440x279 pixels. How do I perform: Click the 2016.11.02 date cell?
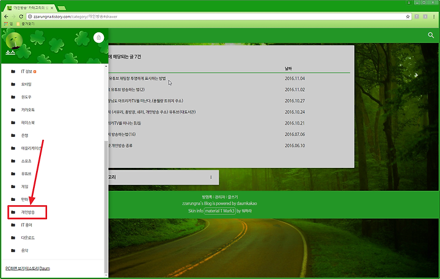295,90
